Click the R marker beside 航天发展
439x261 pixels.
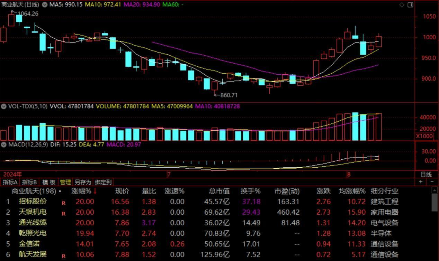point(64,256)
